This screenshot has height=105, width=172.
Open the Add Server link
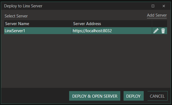[157, 15]
